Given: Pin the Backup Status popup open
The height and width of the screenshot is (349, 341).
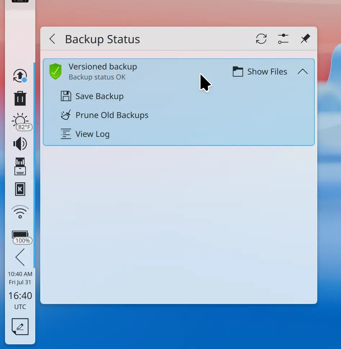Looking at the screenshot, I should point(305,39).
